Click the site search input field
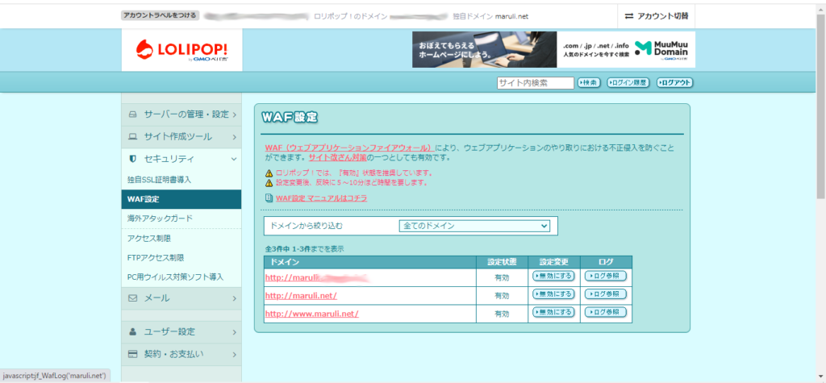Screen dimensions: 826x383 coord(535,83)
